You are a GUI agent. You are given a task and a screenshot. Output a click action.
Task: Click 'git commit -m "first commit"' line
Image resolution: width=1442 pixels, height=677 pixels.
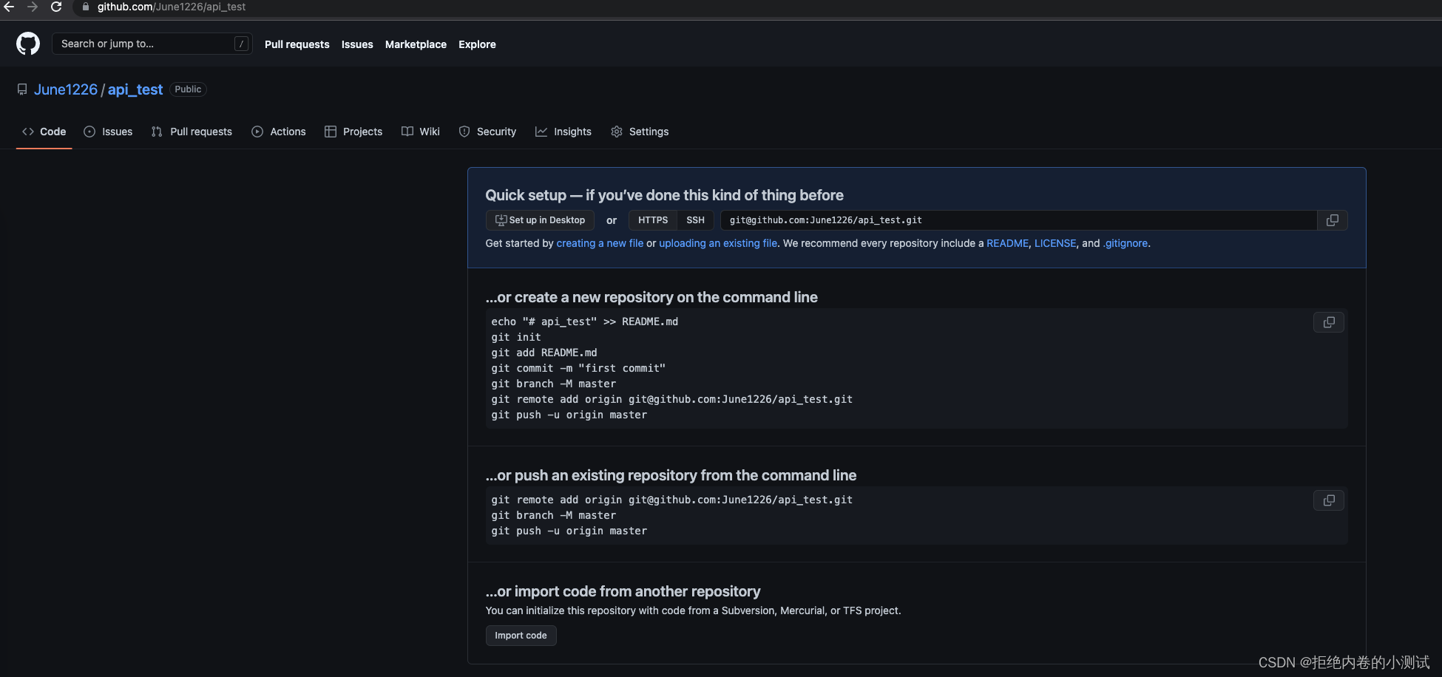point(578,368)
